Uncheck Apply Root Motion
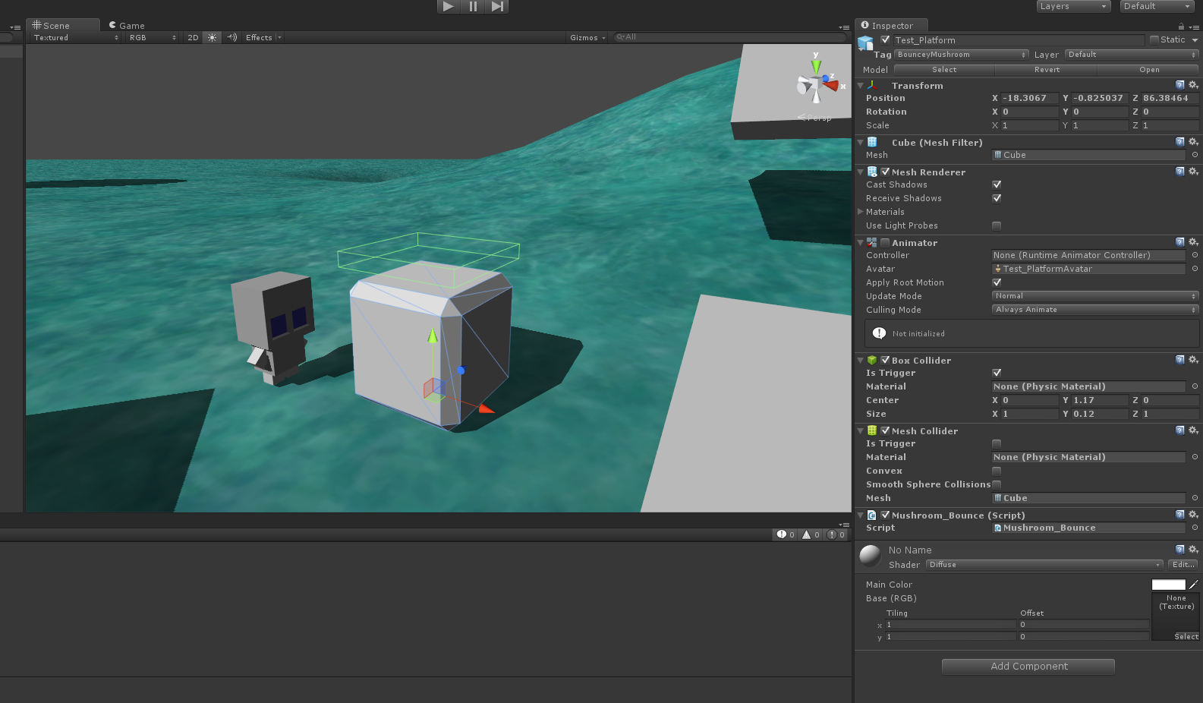Image resolution: width=1203 pixels, height=703 pixels. point(997,282)
